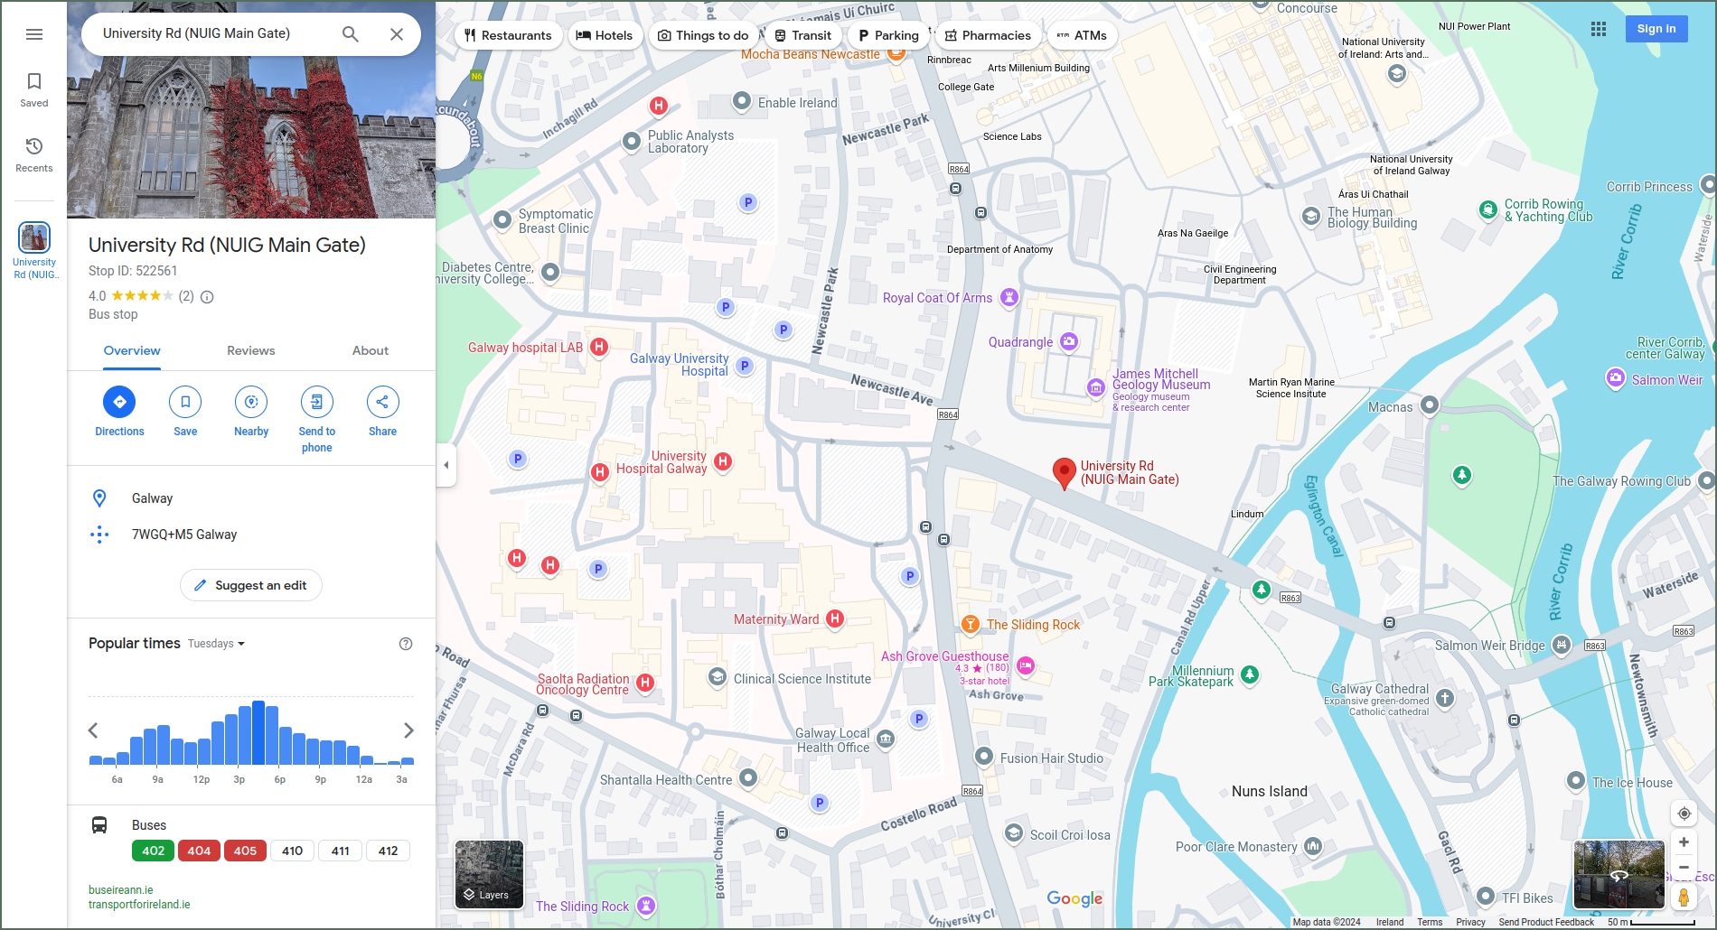Click Salmon Weir attraction marker
This screenshot has height=930, width=1717.
click(1616, 378)
